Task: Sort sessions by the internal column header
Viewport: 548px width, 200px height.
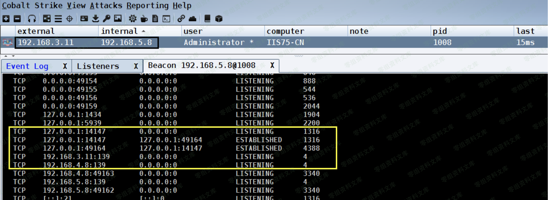Action: click(x=119, y=31)
